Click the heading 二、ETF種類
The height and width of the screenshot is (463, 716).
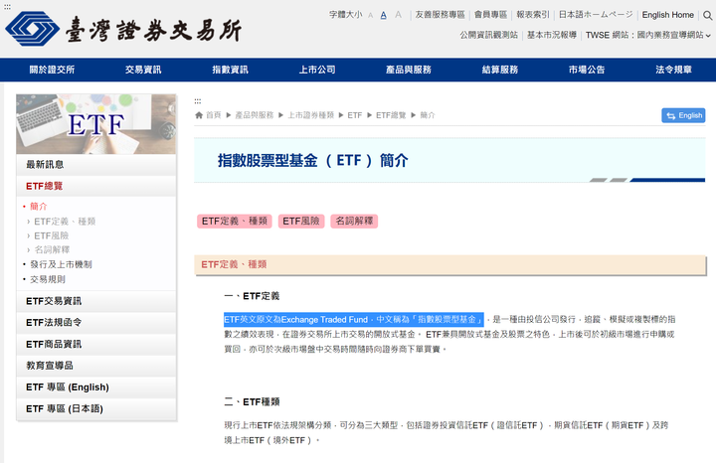click(x=252, y=401)
